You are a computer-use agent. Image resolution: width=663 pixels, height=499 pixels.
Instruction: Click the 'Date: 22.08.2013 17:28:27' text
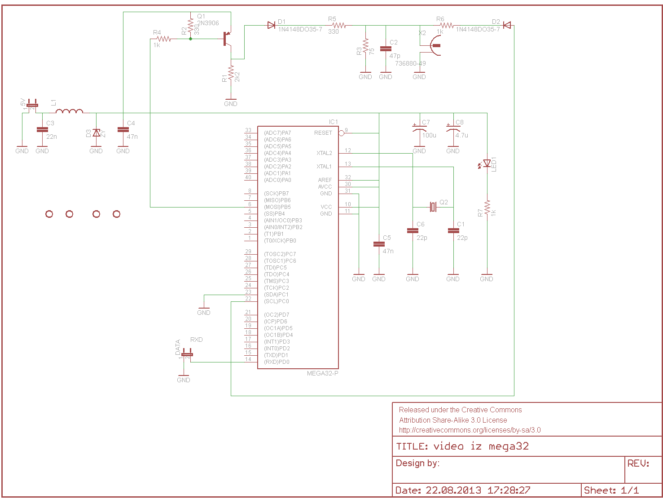point(463,490)
